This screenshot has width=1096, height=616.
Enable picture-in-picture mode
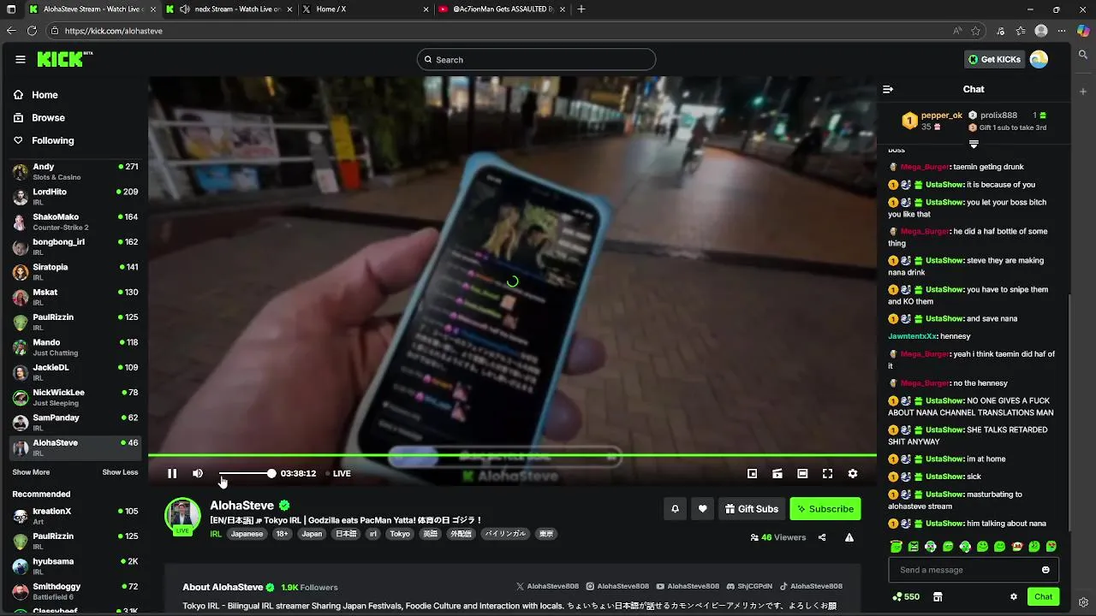click(x=752, y=473)
